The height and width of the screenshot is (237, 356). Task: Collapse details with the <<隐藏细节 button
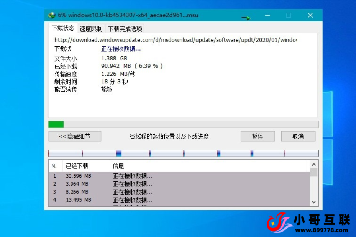75,136
